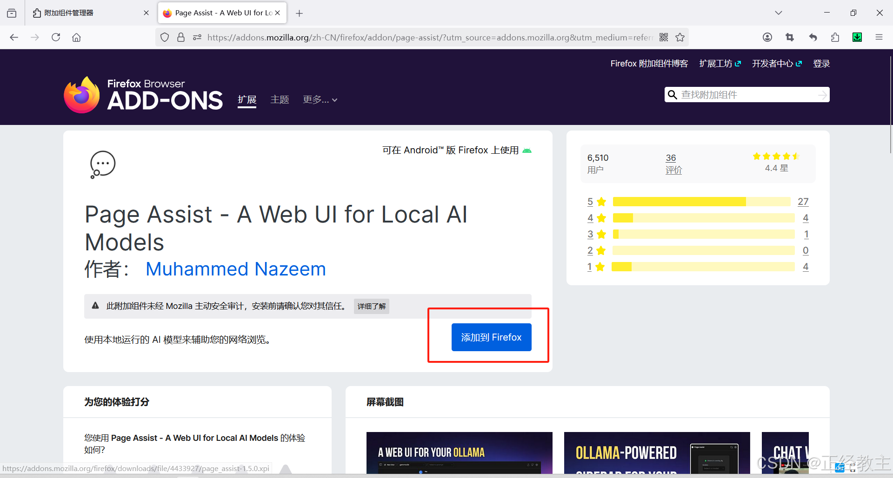Open 扩展工坊 external link
893x478 pixels.
click(x=720, y=64)
